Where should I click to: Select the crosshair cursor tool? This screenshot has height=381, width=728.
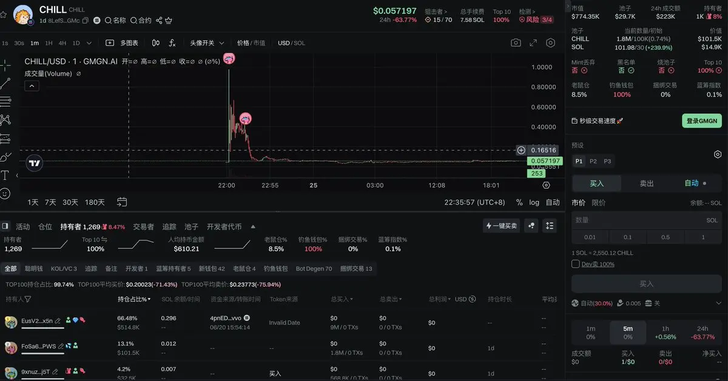pos(5,66)
